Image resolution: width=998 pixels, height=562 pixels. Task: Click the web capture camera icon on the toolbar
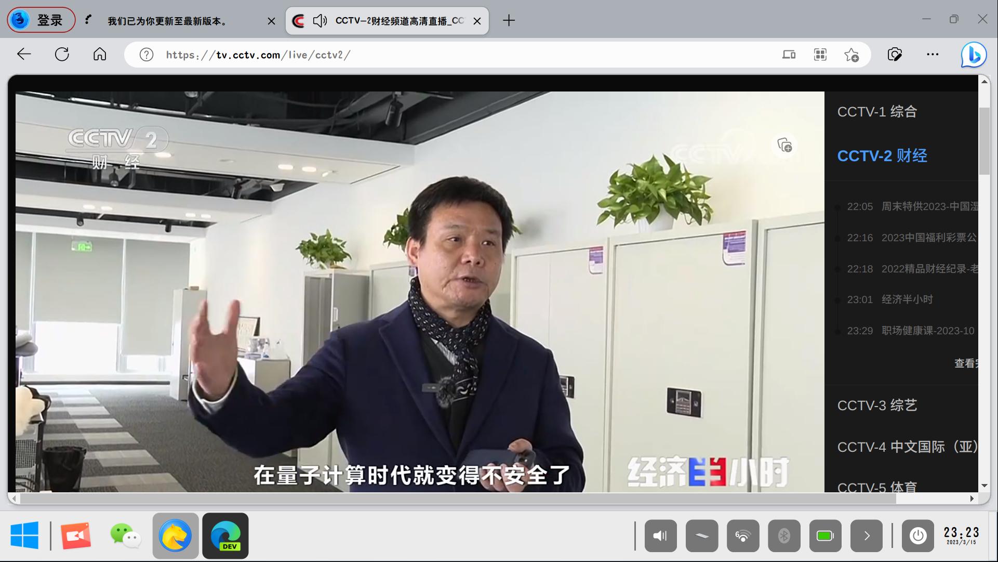click(x=895, y=54)
